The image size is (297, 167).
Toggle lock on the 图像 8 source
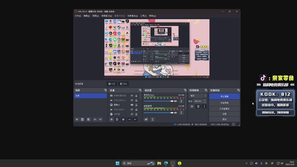click(136, 105)
